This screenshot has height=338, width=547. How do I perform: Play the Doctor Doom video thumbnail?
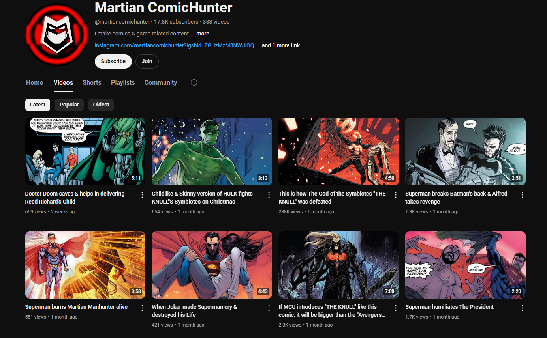85,151
